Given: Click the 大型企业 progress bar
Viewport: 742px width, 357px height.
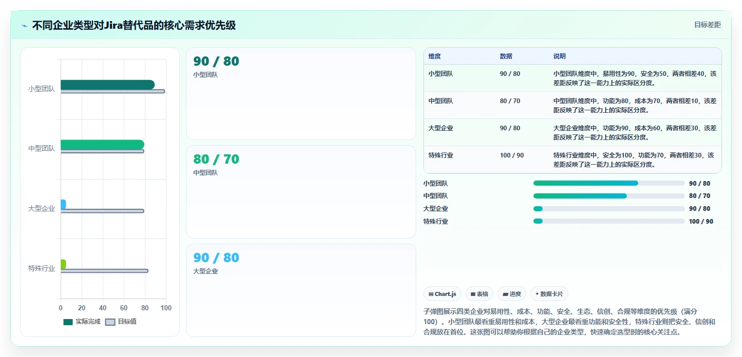Looking at the screenshot, I should coord(609,209).
